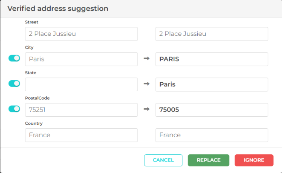
Task: Click the empty original State field
Action: 81,84
